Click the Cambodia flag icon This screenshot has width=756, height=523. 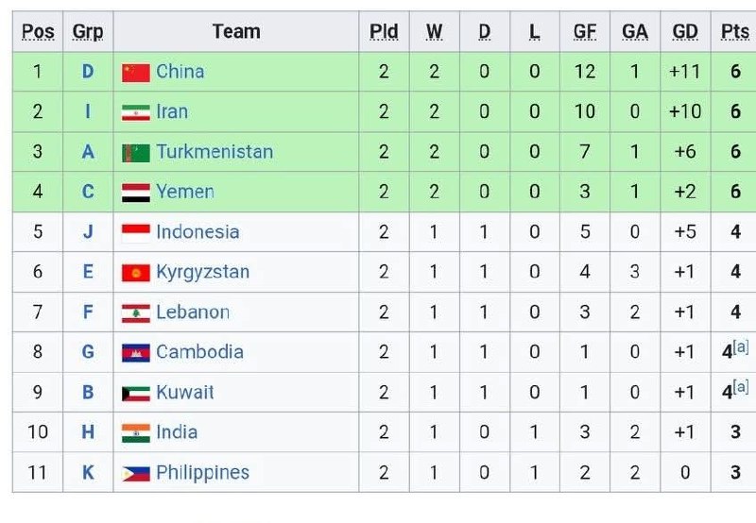click(135, 353)
